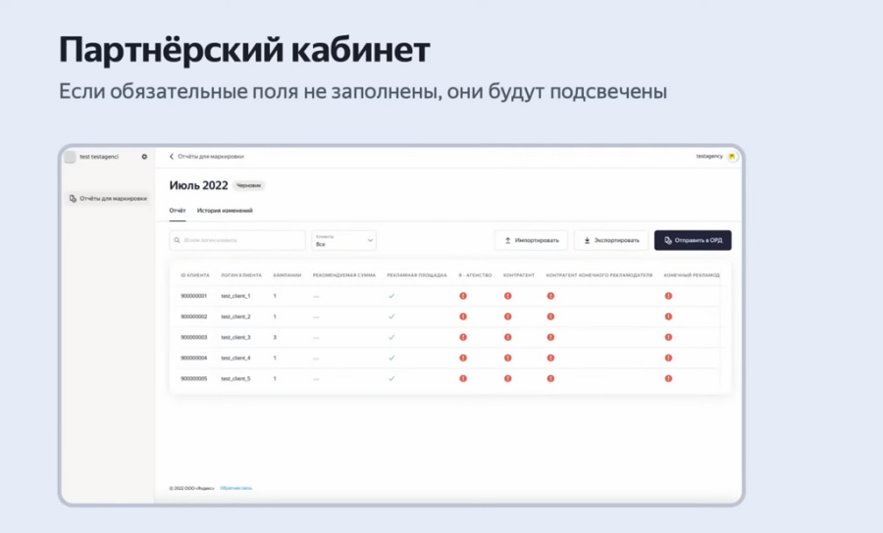Open the История изменений tab
883x533 pixels.
[225, 211]
